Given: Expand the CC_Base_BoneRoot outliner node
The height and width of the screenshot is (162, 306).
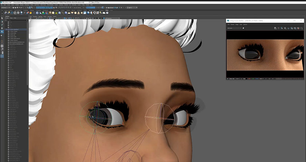Looking at the screenshot, I should point(7,29).
